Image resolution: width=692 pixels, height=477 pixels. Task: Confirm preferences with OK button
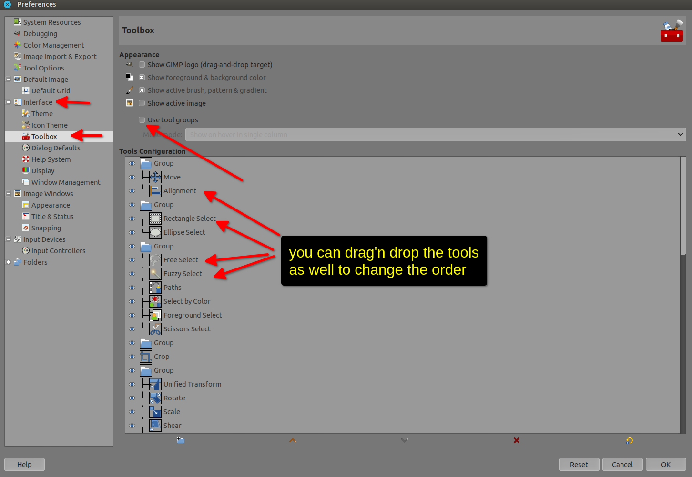(666, 465)
